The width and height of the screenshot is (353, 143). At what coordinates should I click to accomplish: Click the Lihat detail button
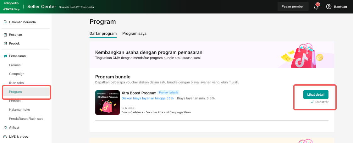pos(316,94)
